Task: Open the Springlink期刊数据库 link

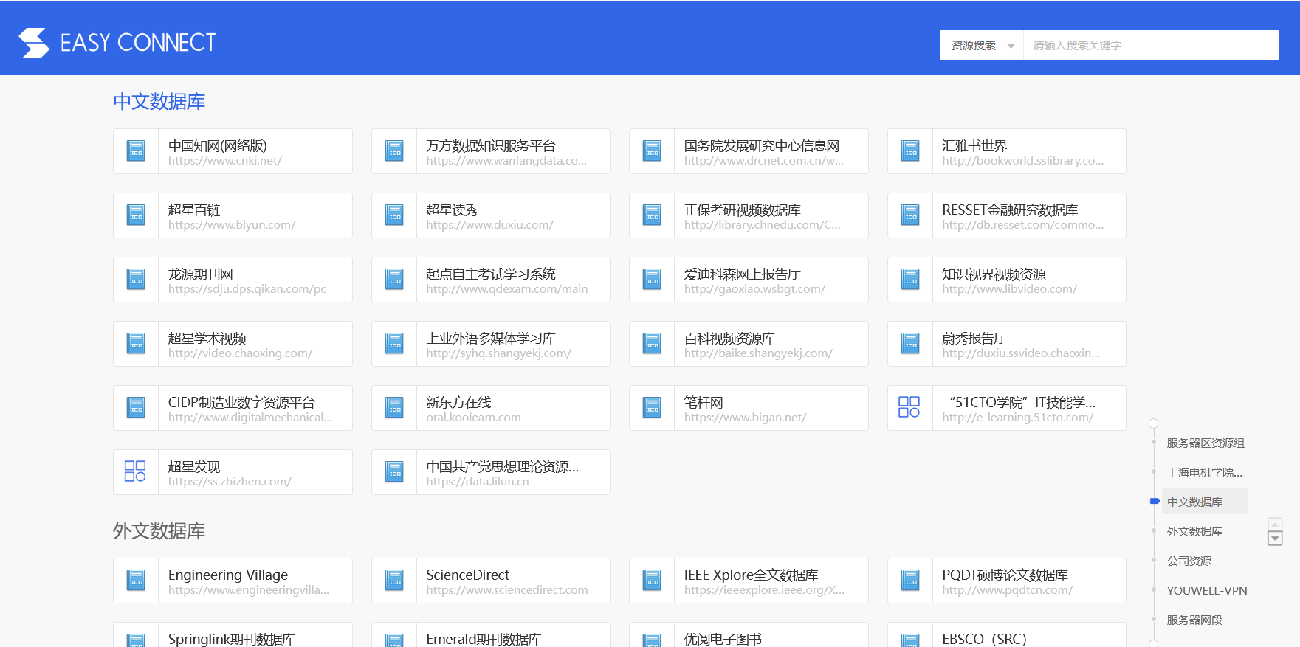Action: click(233, 635)
